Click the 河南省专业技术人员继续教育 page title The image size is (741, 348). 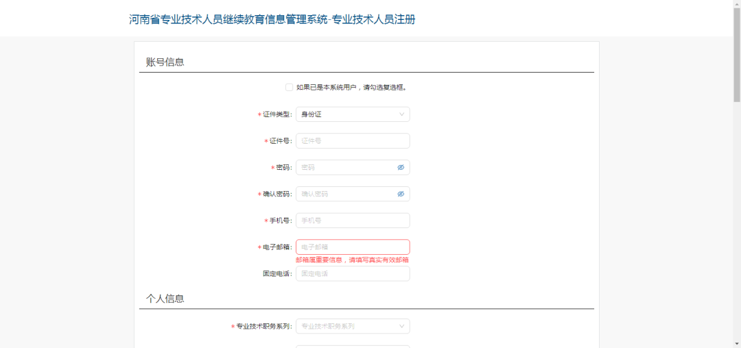click(x=272, y=19)
